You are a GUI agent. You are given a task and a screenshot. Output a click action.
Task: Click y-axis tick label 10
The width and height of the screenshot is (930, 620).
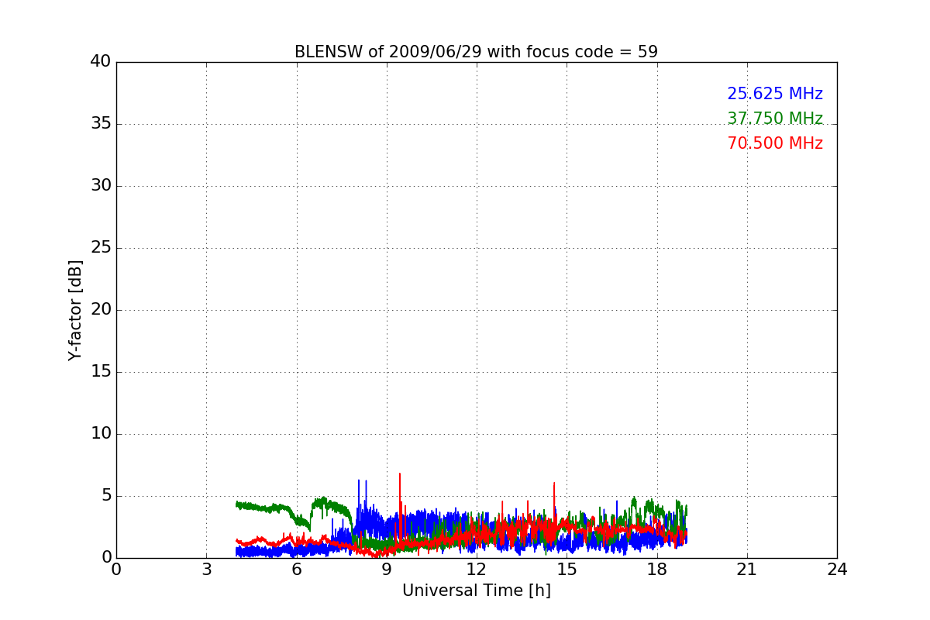point(100,434)
